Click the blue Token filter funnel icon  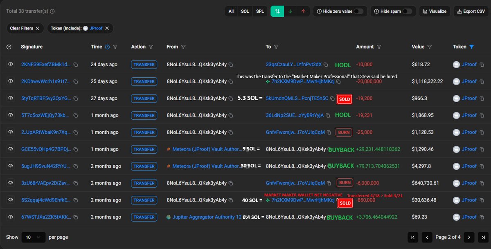pos(472,47)
